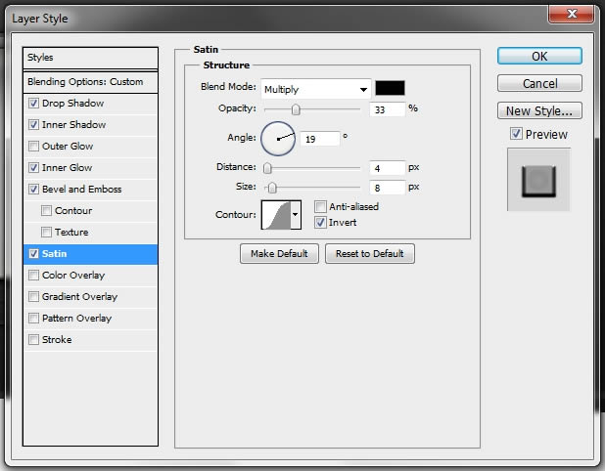605x471 pixels.
Task: Click the Cancel button
Action: 539,83
